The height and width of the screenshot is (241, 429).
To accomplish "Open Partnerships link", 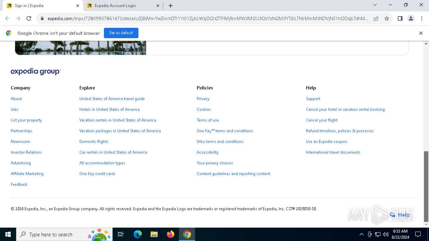I will point(21,131).
